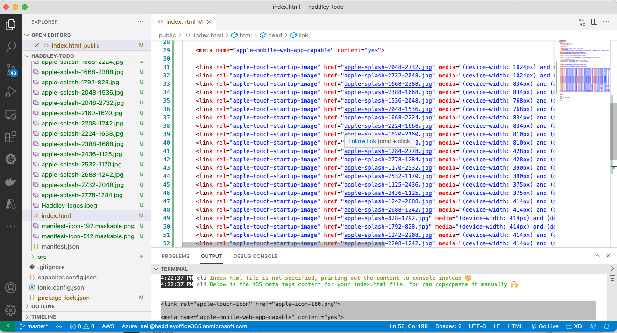The width and height of the screenshot is (617, 333).
Task: Open the Search view in activity bar
Action: (x=11, y=47)
